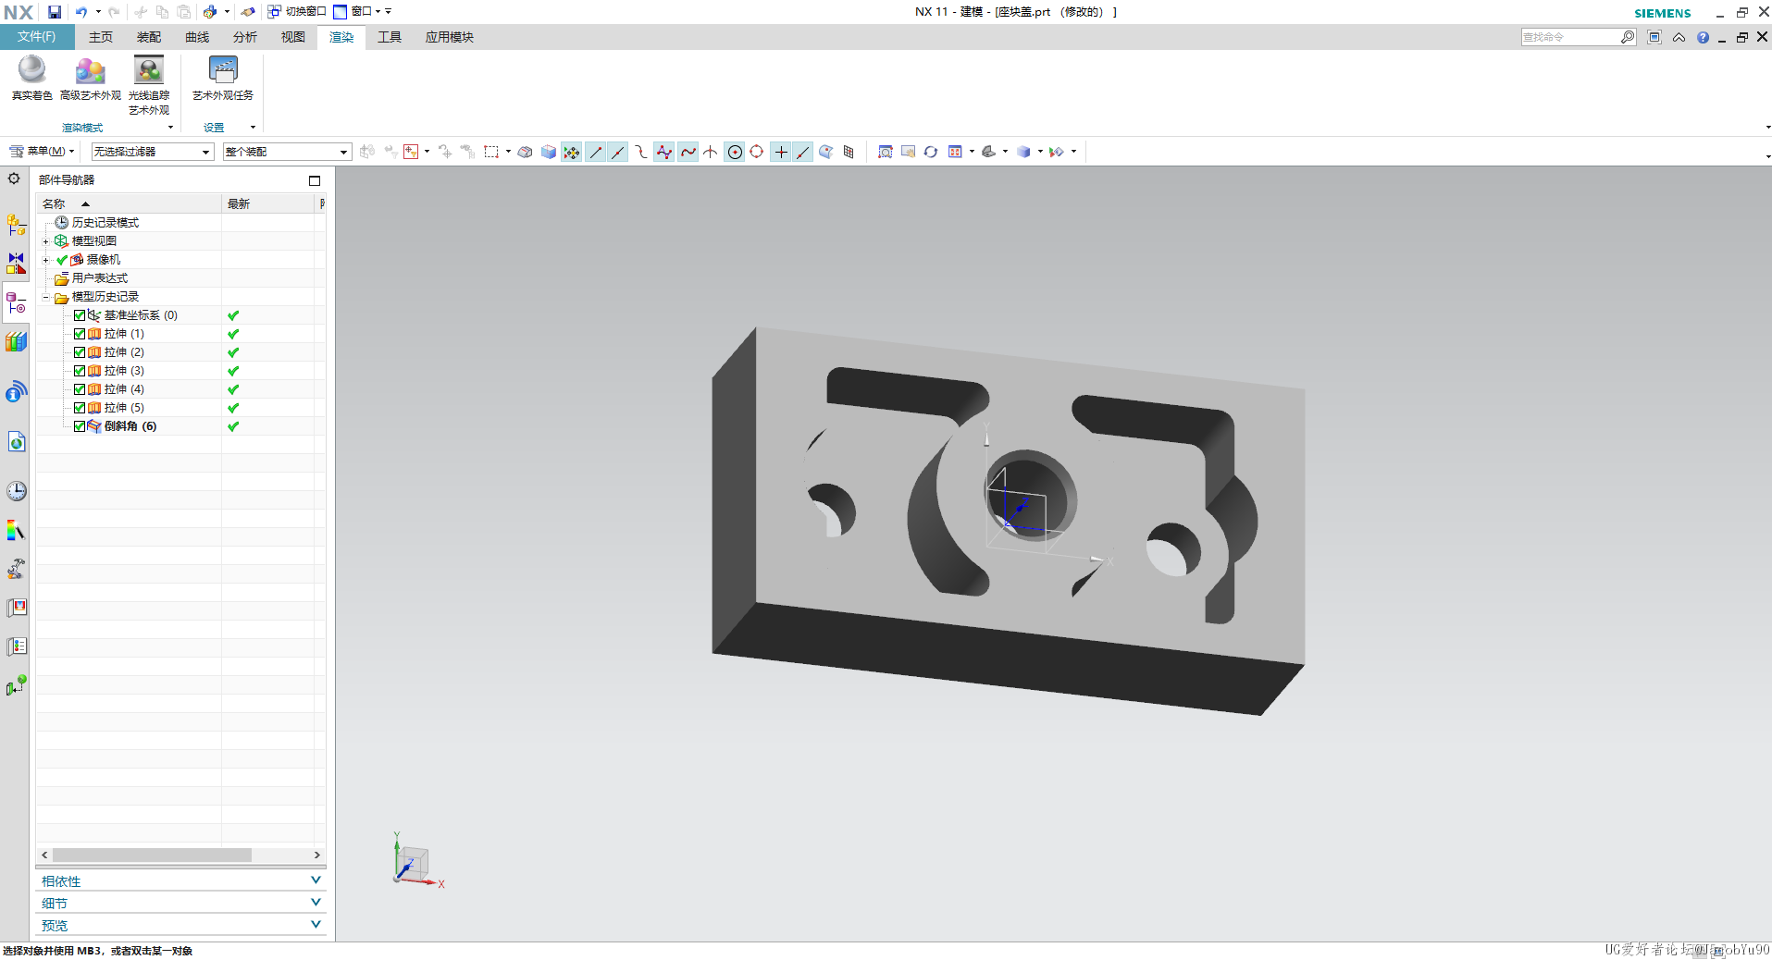The height and width of the screenshot is (960, 1772).
Task: Sort by the 名称 column header
Action: point(130,203)
